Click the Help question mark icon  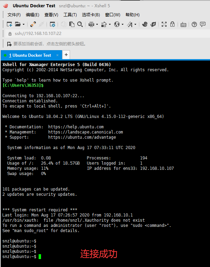[194, 25]
